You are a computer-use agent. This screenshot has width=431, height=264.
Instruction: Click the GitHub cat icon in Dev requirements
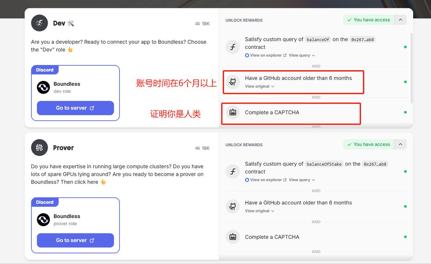click(233, 82)
